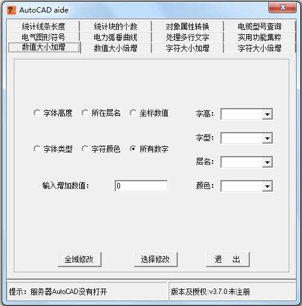
Task: Switch to the 统计线条长度 tab
Action: pyautogui.click(x=43, y=26)
